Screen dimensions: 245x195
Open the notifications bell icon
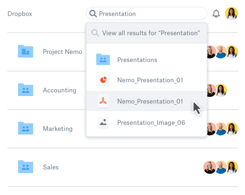tap(216, 13)
